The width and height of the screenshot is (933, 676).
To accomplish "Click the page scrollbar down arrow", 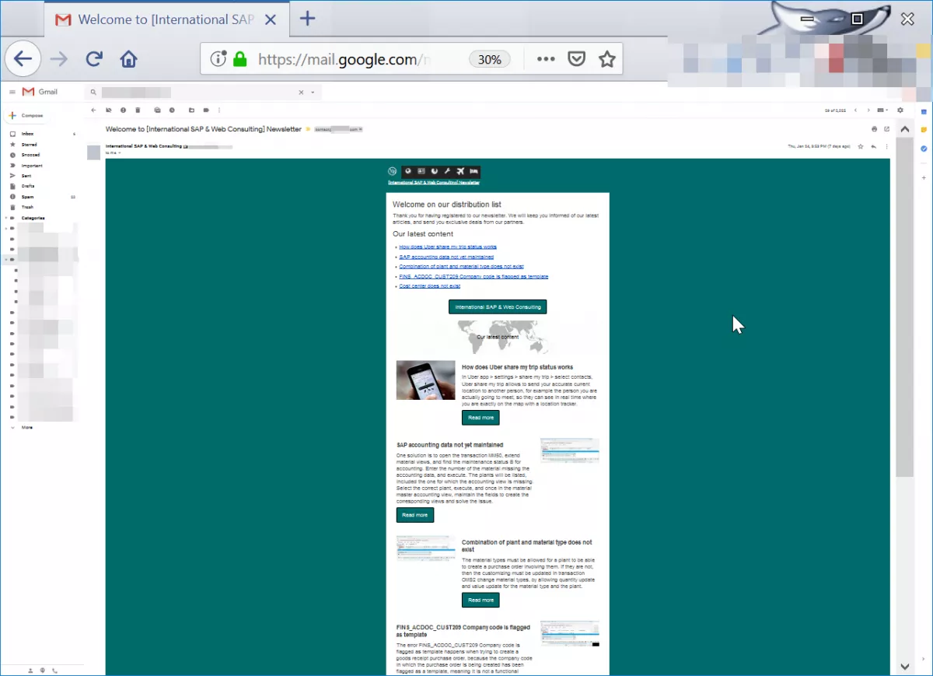I will [904, 667].
